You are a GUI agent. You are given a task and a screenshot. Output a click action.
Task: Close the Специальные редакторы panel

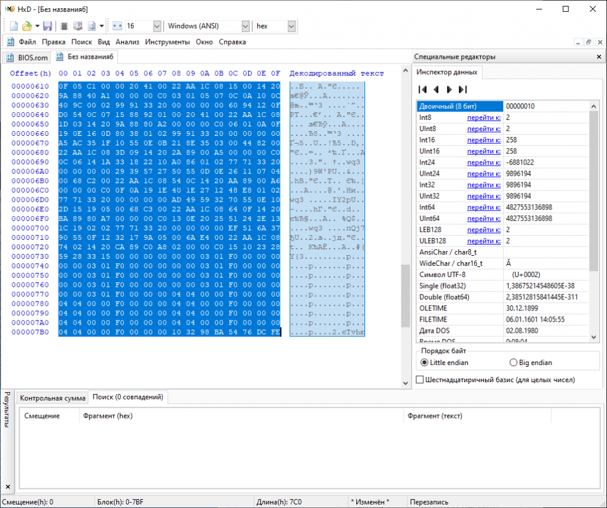pyautogui.click(x=599, y=56)
